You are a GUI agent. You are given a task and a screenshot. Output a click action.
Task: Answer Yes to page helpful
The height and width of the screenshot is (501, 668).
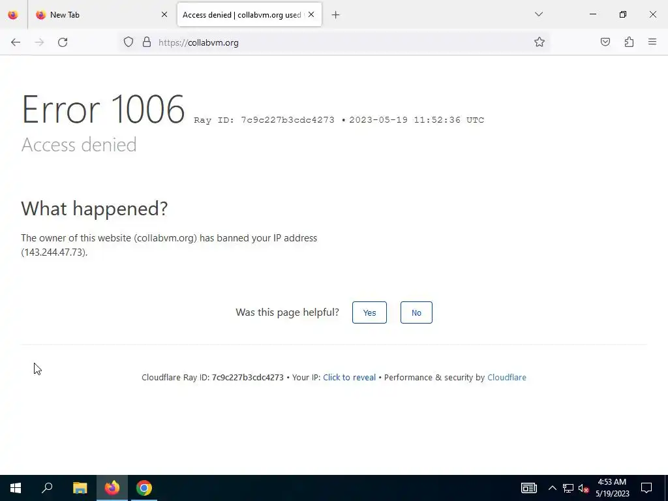(x=369, y=312)
